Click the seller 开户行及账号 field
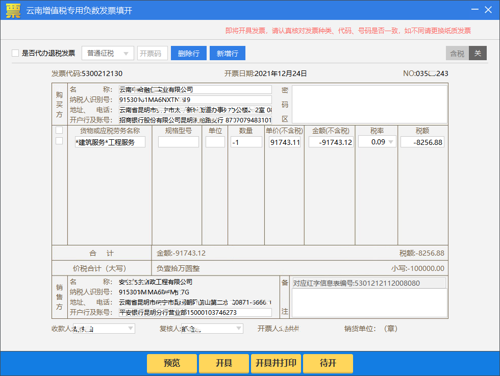500x376 pixels. tap(195, 313)
